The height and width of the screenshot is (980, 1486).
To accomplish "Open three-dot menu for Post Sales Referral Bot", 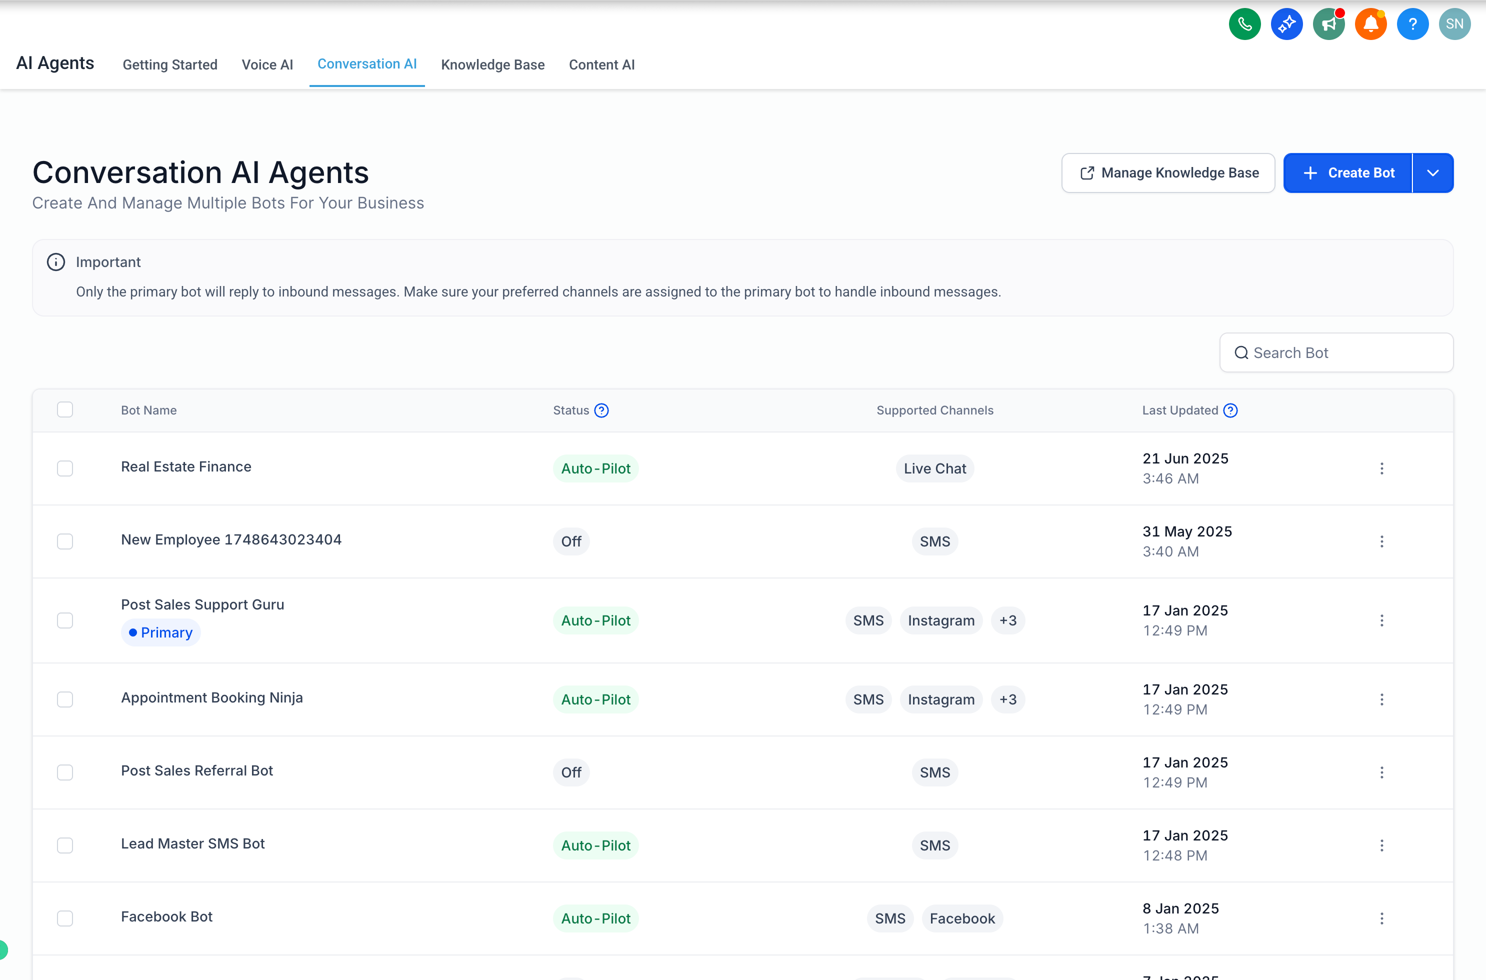I will coord(1381,772).
